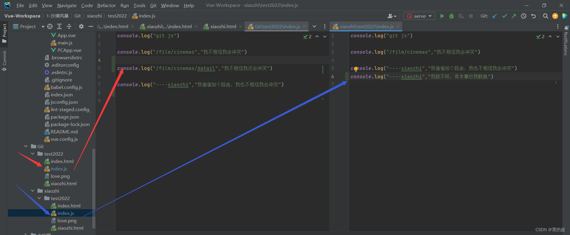This screenshot has width=570, height=235.
Task: Open the orange IDE update icon
Action: point(555,16)
